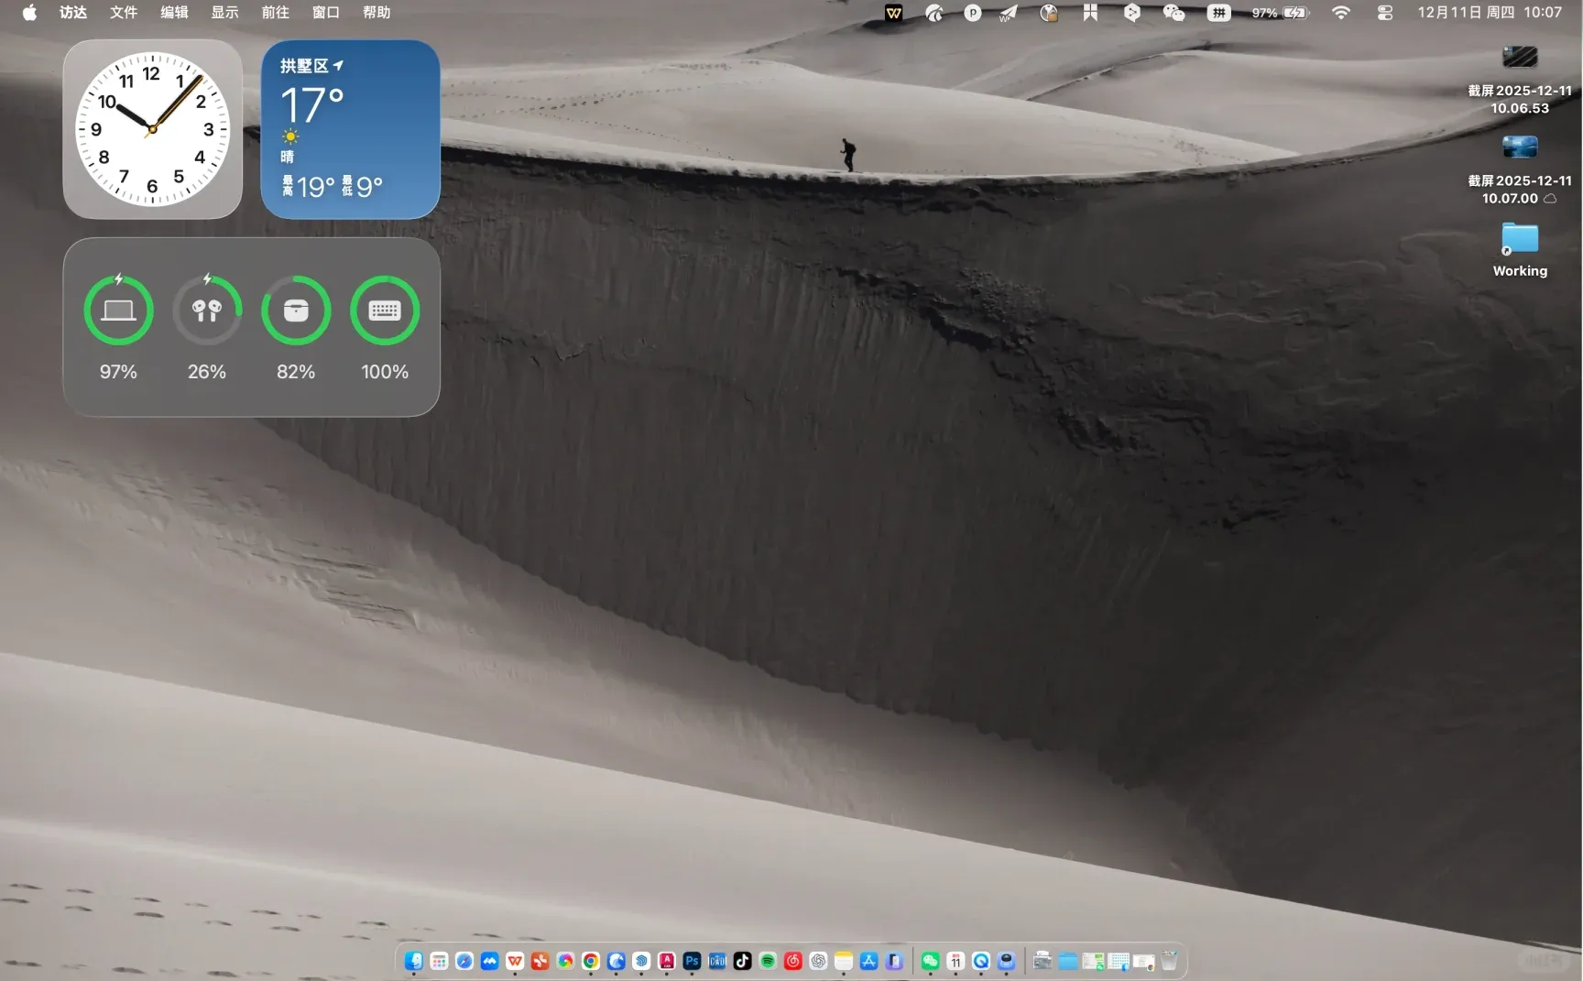The height and width of the screenshot is (981, 1583).
Task: Click the circled P menu bar icon
Action: coord(973,13)
